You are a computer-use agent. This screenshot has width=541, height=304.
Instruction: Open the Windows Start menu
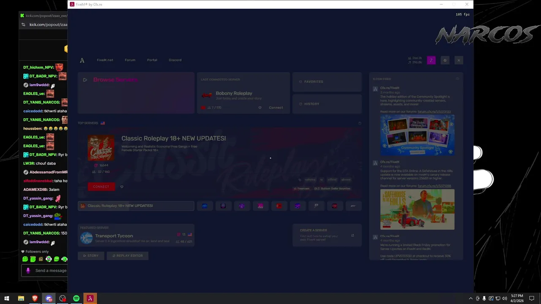click(x=7, y=299)
